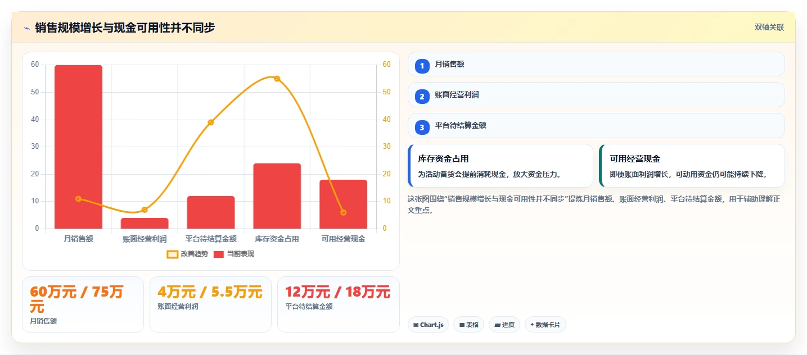
Task: Click the 进度 tag chip
Action: 504,325
